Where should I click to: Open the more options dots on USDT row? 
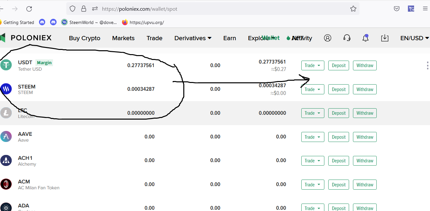[x=427, y=65]
